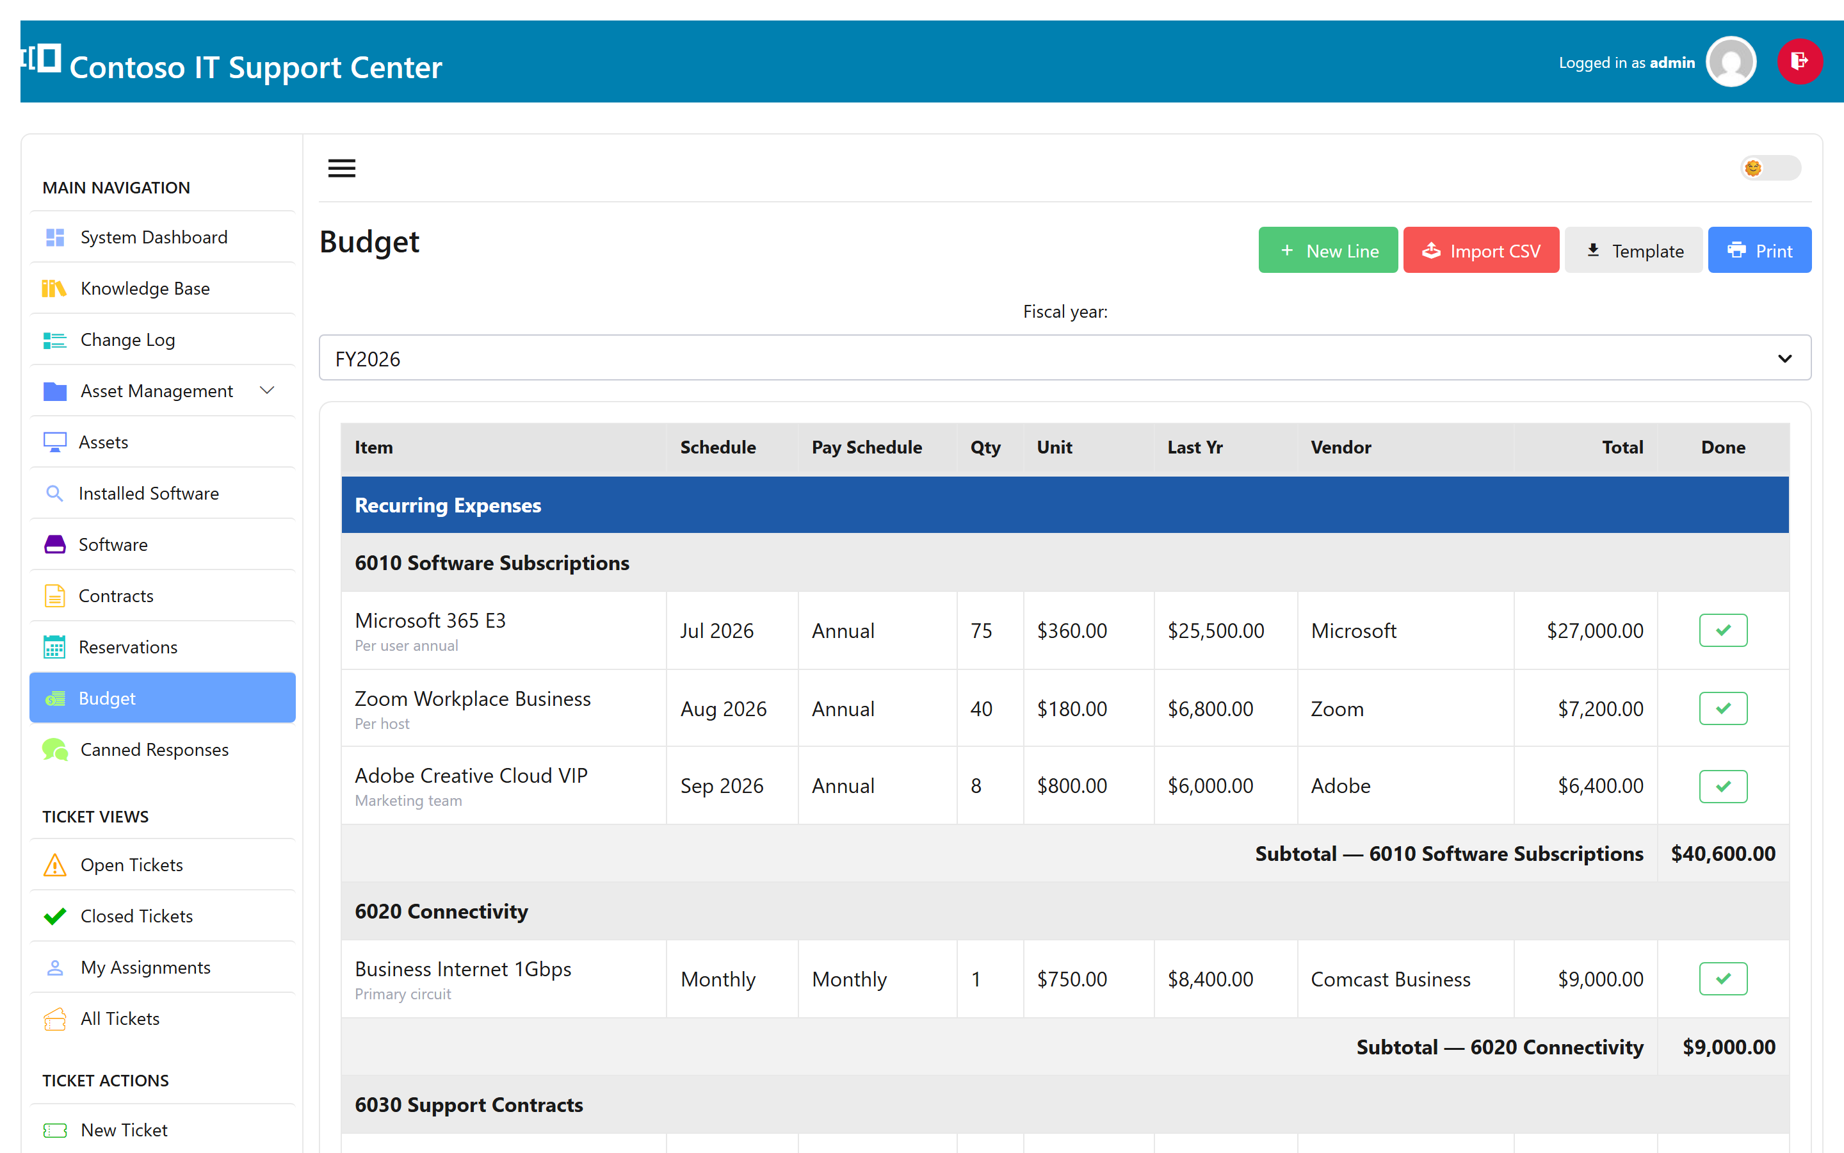Download the Template
Image resolution: width=1844 pixels, height=1153 pixels.
(1633, 250)
